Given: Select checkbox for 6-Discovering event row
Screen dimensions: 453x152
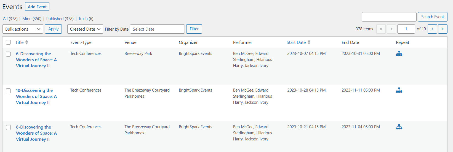Looking at the screenshot, I should coord(8,54).
